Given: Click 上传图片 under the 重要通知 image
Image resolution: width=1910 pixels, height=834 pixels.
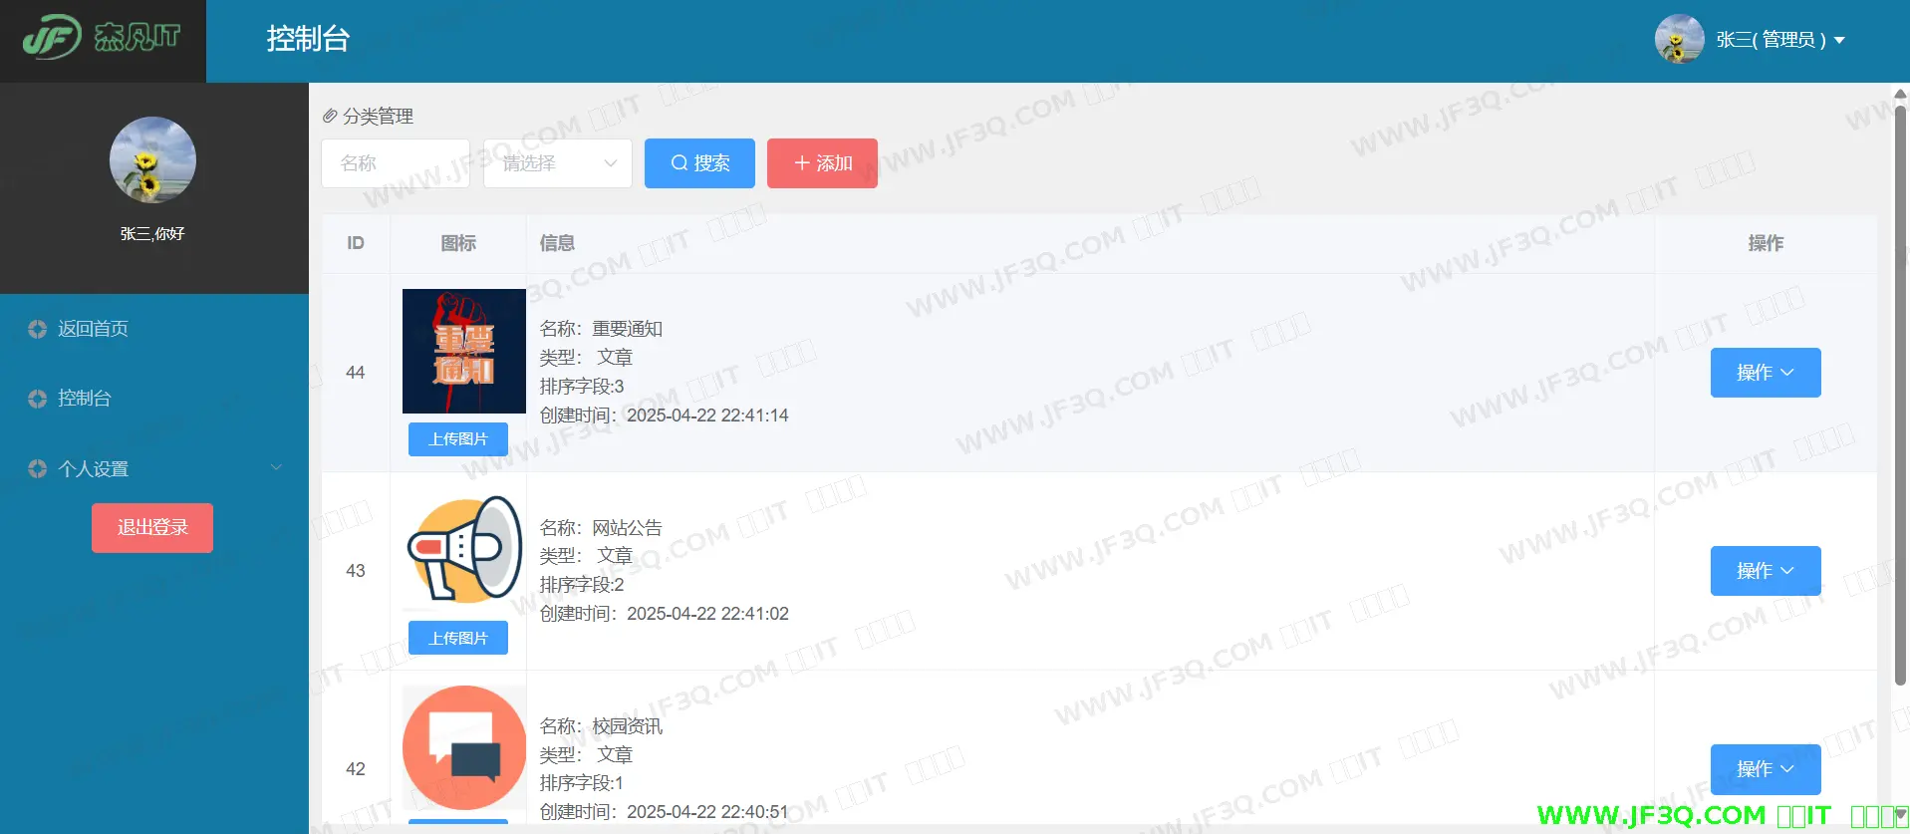Looking at the screenshot, I should click(457, 439).
